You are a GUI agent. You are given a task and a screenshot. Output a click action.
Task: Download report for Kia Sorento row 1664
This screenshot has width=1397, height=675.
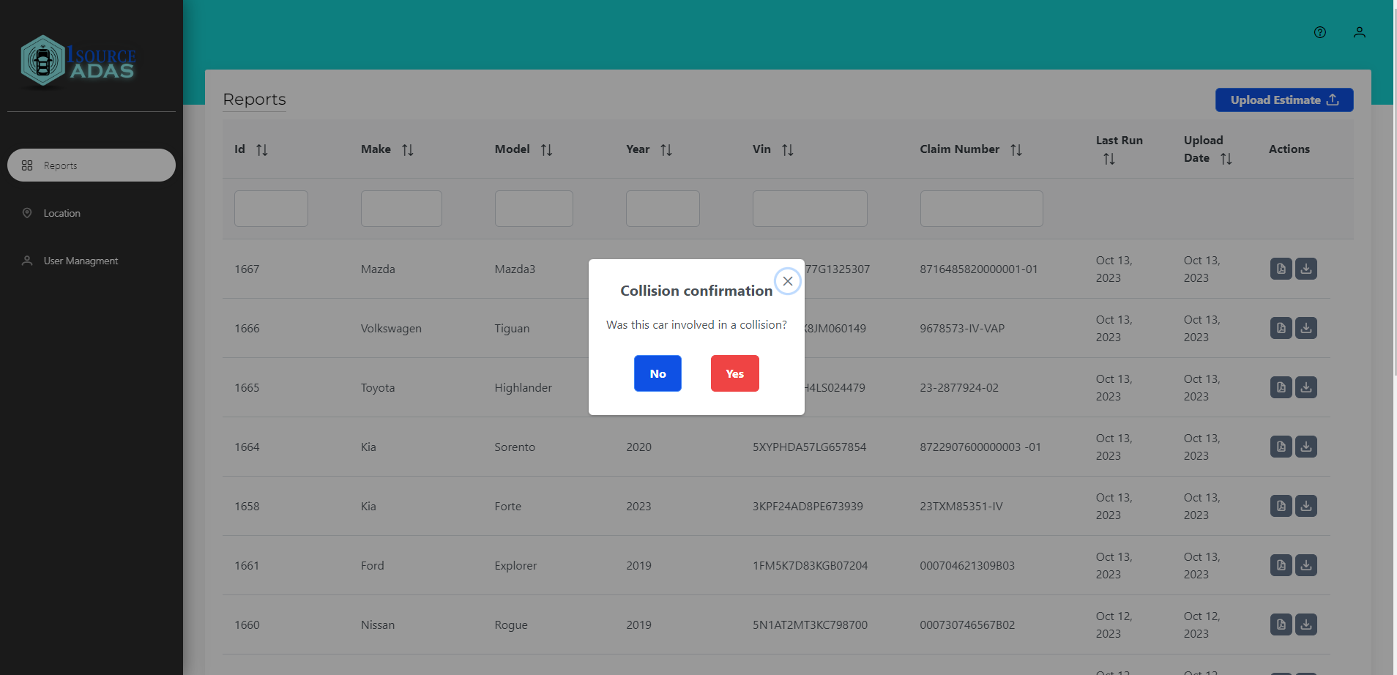pyautogui.click(x=1306, y=447)
